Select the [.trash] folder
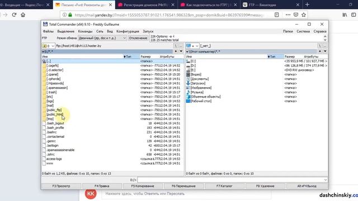Screen dimensions: 358x201 (x=113, y=92)
